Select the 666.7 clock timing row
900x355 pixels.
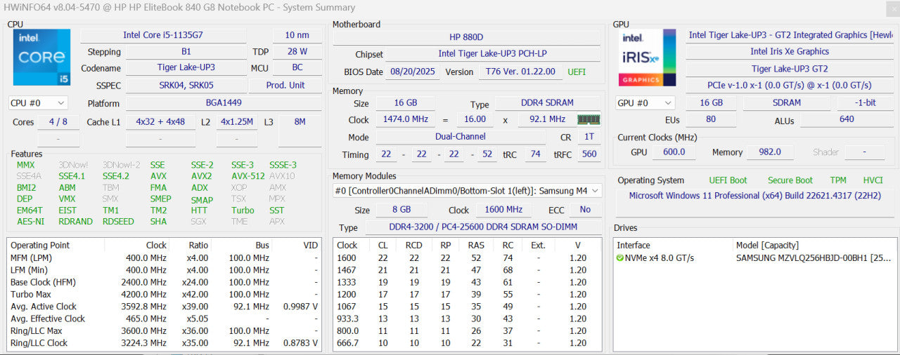coord(467,343)
